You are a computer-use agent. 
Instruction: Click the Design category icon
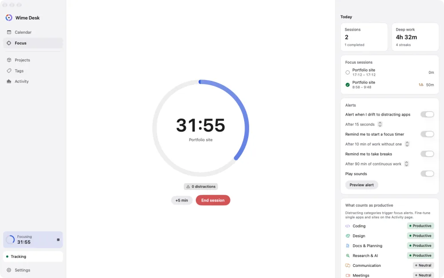tap(348, 236)
